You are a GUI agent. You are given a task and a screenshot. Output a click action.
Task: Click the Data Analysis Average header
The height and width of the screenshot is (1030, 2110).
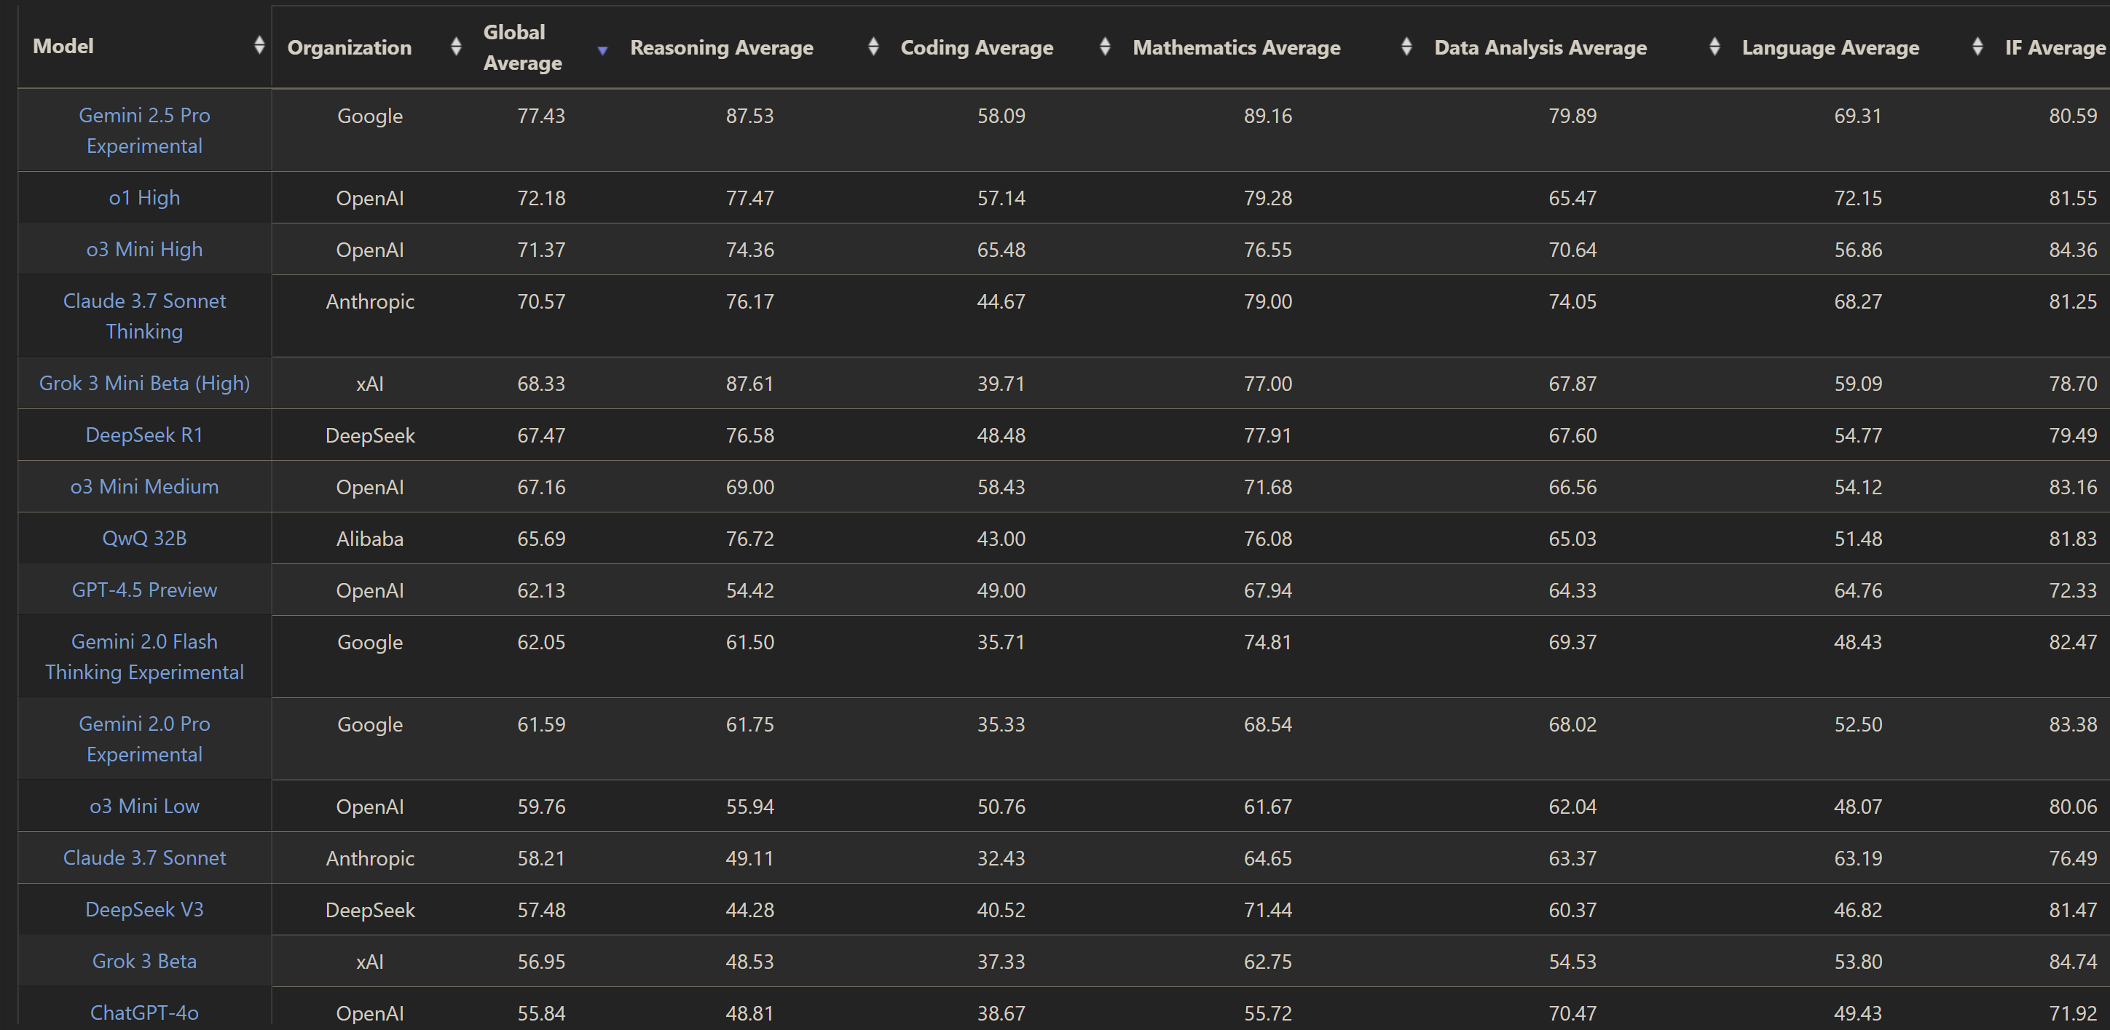click(1540, 47)
